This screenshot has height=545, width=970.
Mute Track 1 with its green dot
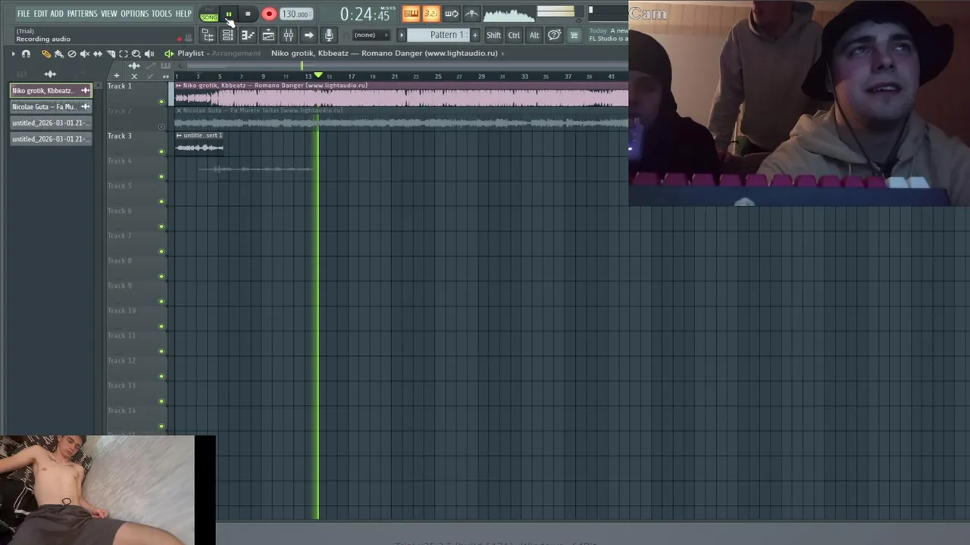pos(161,101)
